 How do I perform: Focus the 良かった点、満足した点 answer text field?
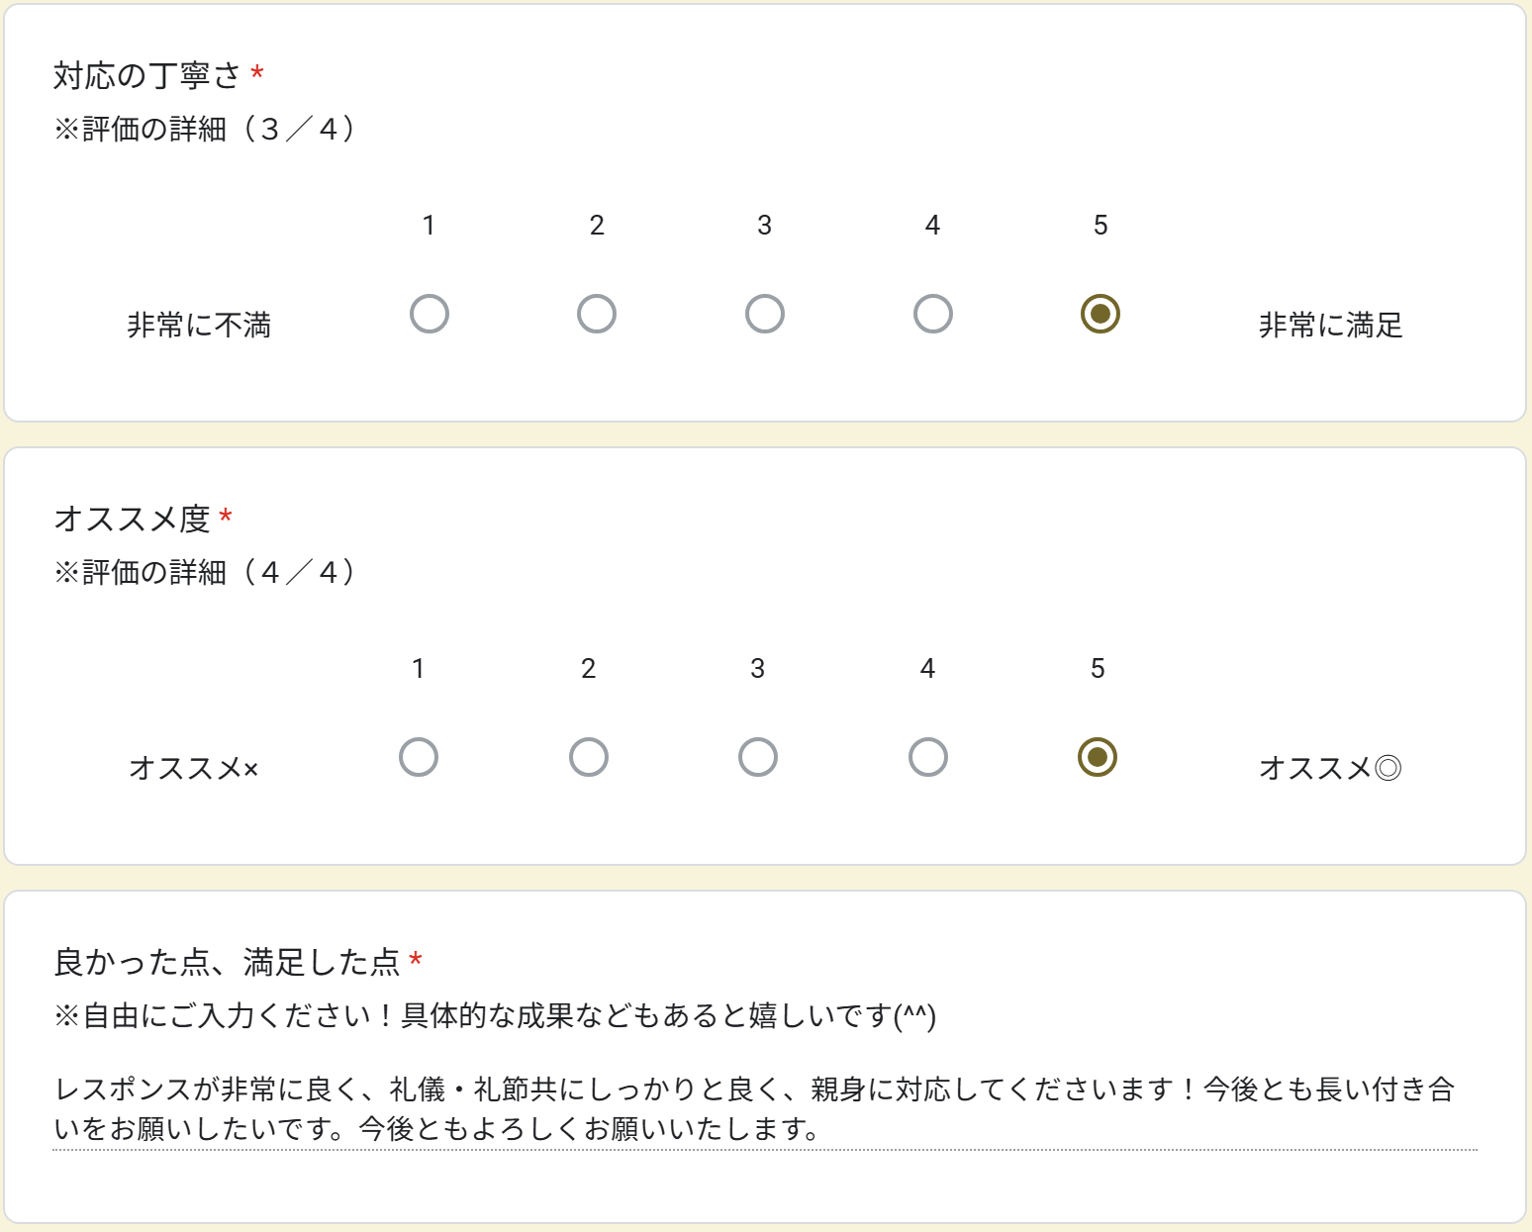[x=764, y=1108]
